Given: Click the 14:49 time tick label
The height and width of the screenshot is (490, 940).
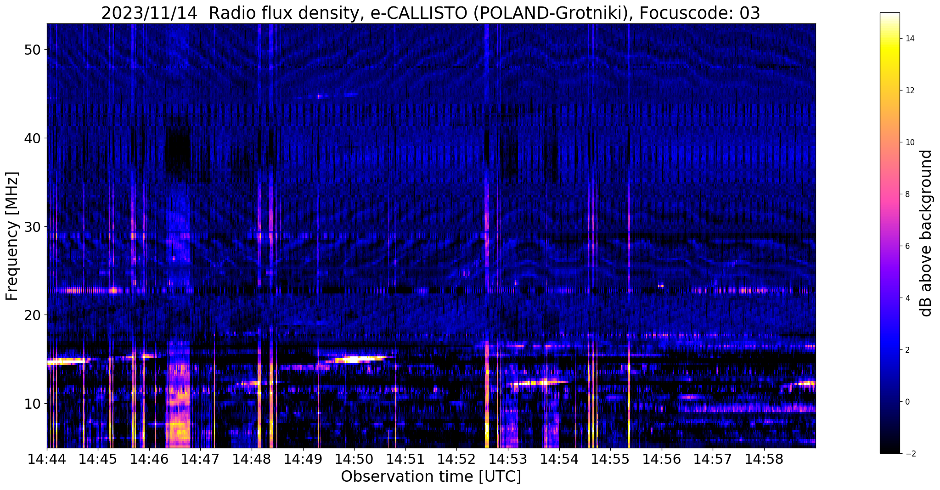Looking at the screenshot, I should tap(303, 459).
